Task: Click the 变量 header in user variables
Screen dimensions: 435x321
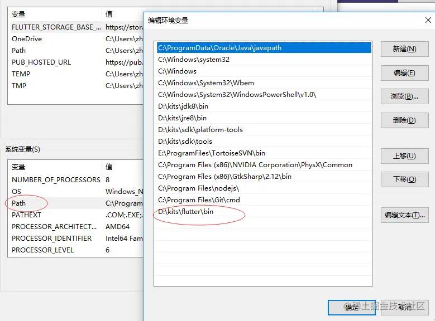Action: click(55, 14)
